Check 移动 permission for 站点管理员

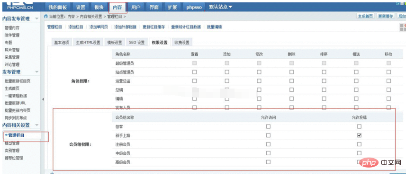tap(388, 72)
